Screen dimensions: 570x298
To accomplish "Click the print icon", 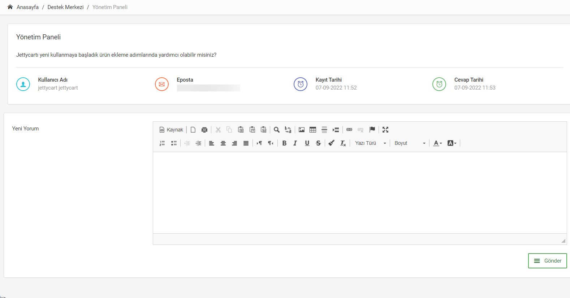I will (204, 130).
